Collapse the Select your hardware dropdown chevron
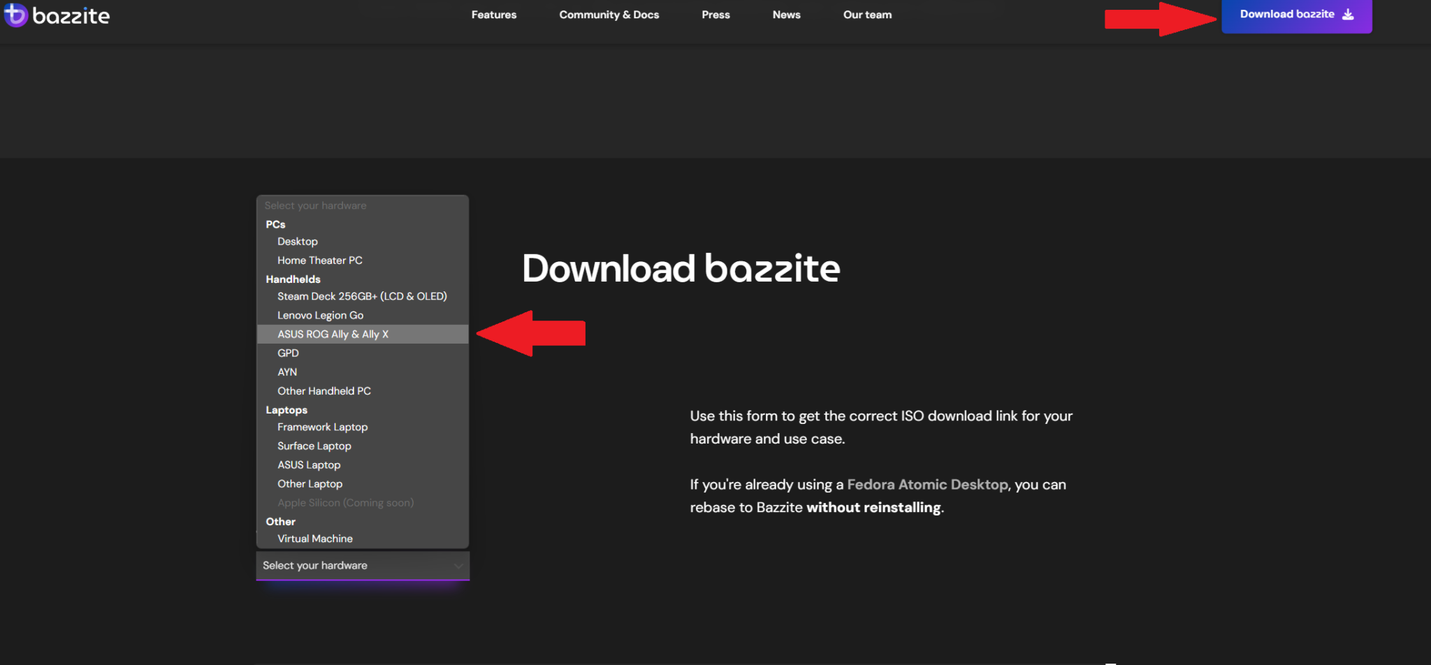This screenshot has height=665, width=1431. click(458, 566)
